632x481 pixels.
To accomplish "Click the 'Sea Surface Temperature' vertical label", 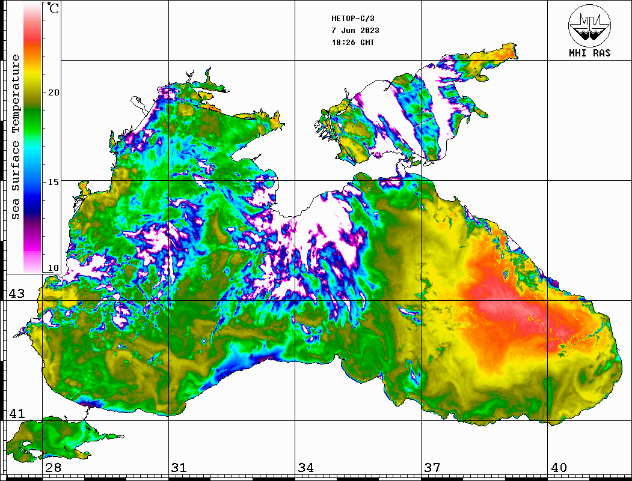I will pyautogui.click(x=15, y=138).
